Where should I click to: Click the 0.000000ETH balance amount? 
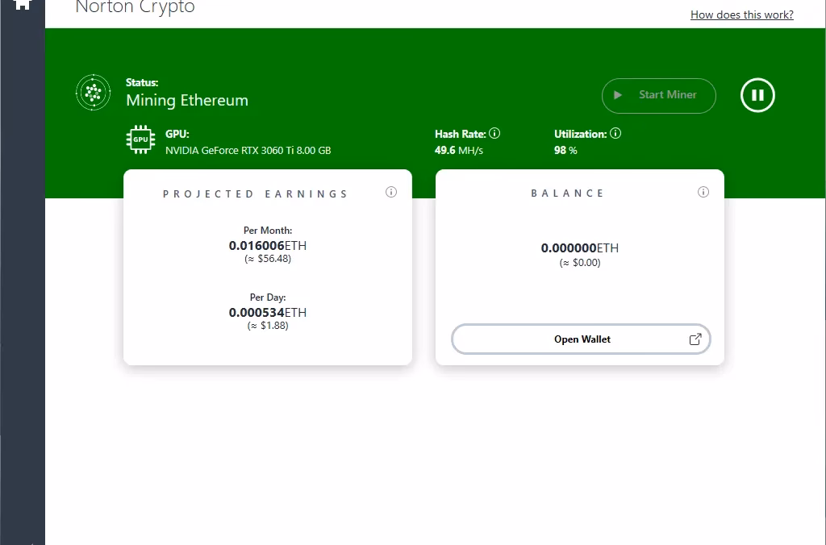[579, 248]
